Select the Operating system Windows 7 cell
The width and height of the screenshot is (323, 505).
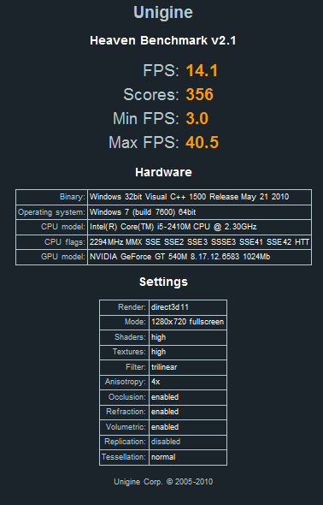point(199,212)
